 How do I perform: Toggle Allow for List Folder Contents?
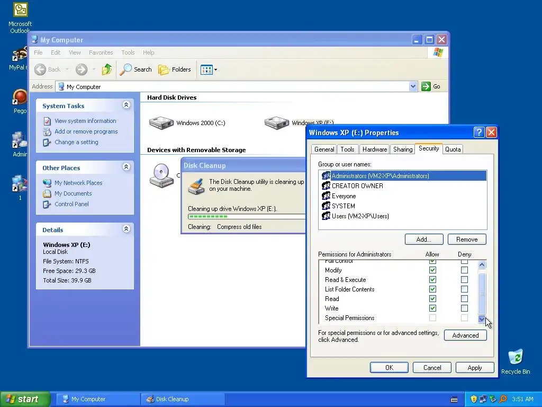[432, 289]
